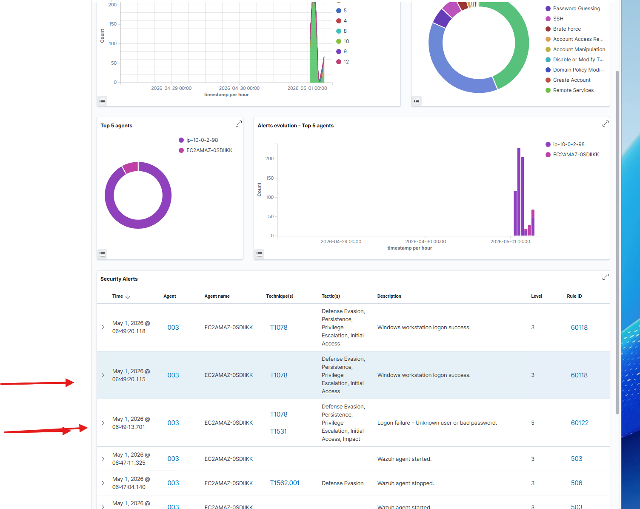Open rule ID 60118 in first row
This screenshot has width=640, height=509.
pos(579,328)
